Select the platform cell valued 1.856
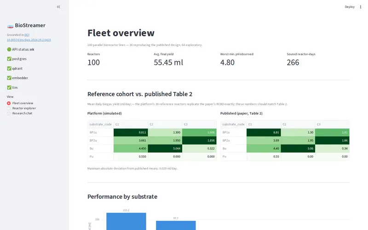This screenshot has height=230, width=368. (x=199, y=140)
